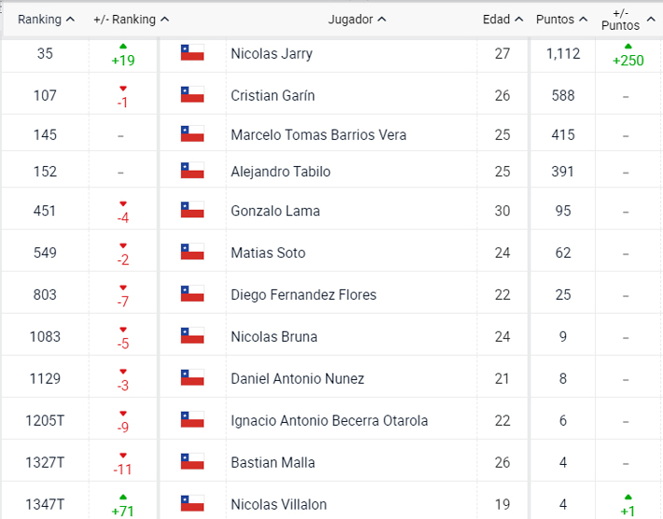Click flag icon next to Bastian Malla
This screenshot has height=519, width=663.
(192, 462)
